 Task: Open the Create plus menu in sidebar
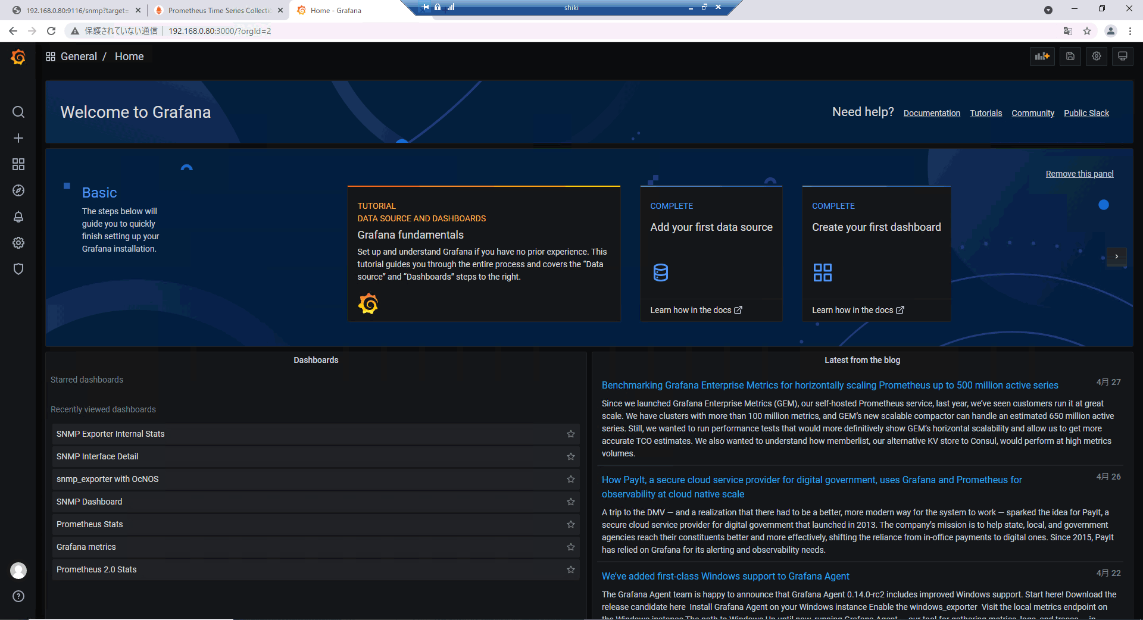[18, 138]
